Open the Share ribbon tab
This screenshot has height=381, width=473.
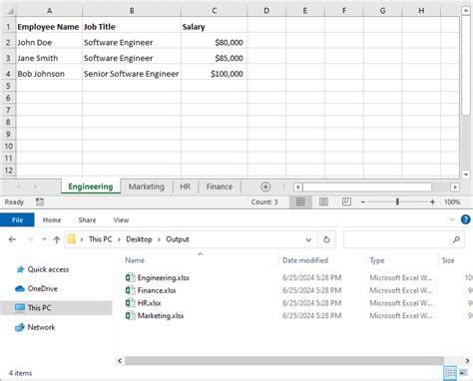[87, 220]
